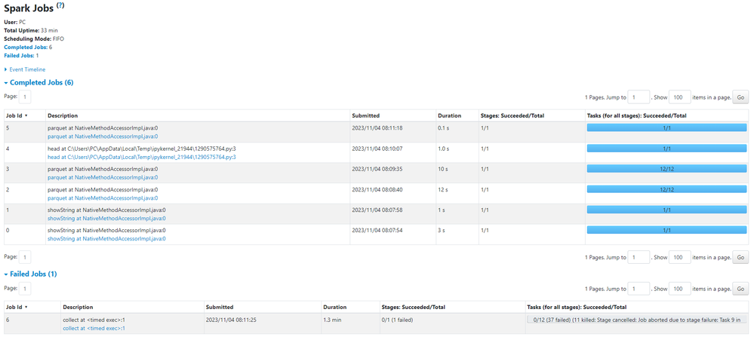This screenshot has height=337, width=754.
Task: Sort completed jobs by Job Id column
Action: [x=17, y=115]
